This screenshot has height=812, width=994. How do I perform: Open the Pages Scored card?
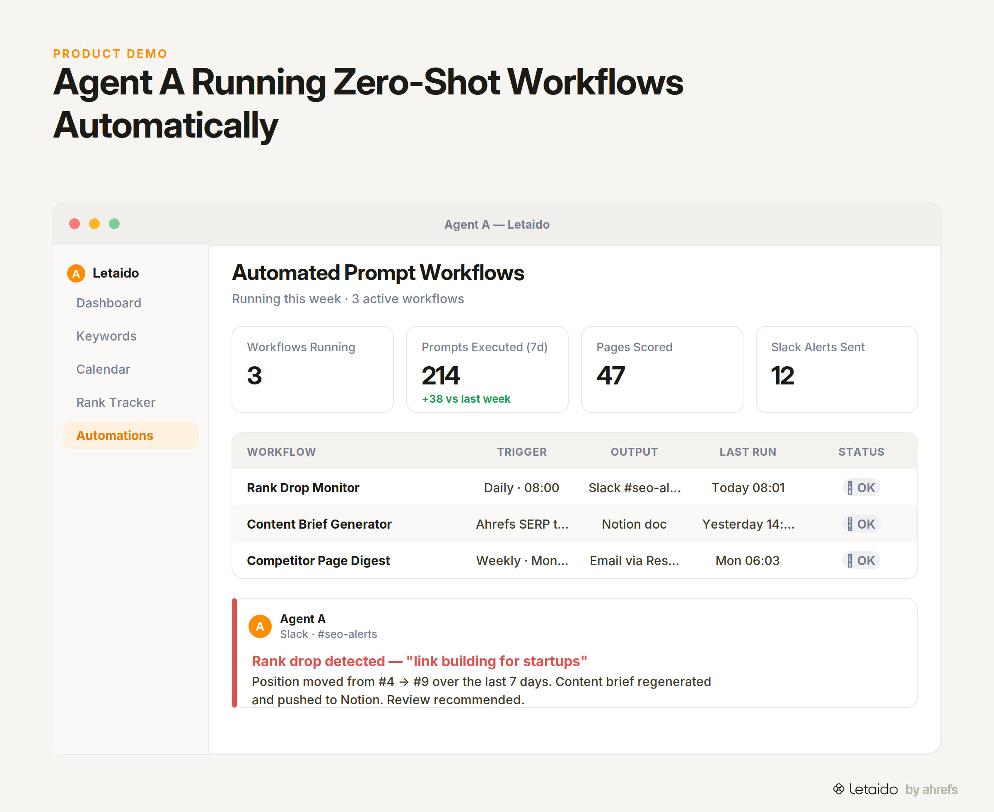(662, 370)
